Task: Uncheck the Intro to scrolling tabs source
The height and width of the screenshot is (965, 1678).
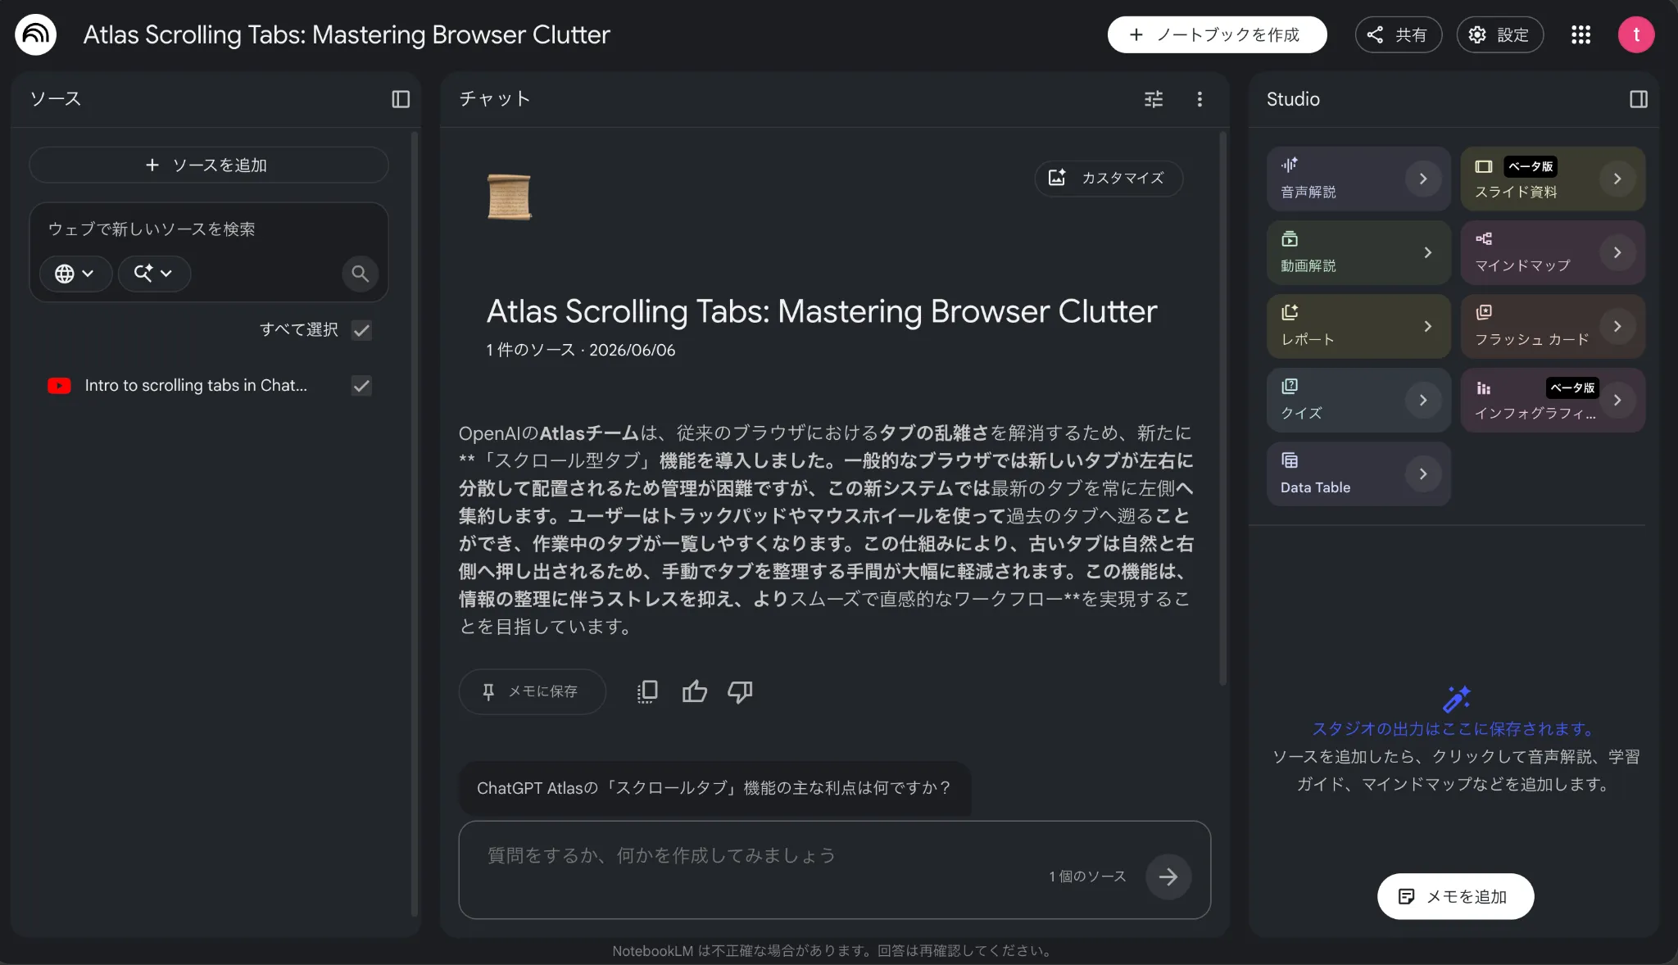Action: 361,386
